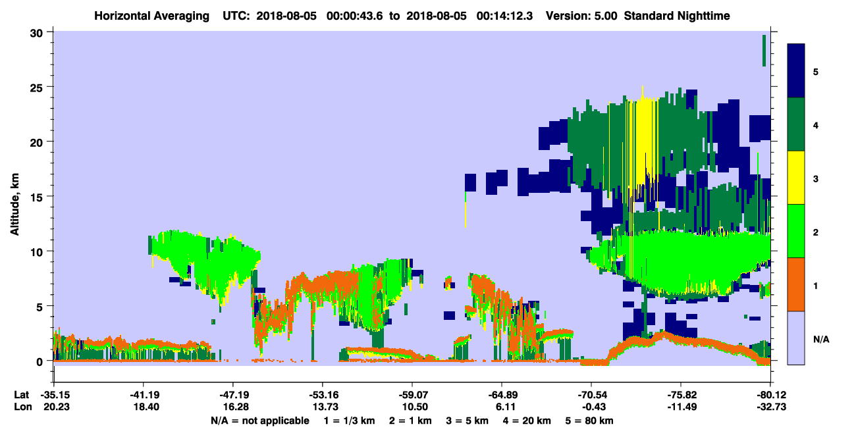Click the '3 = 5 km' legend note
This screenshot has height=439, width=856.
pos(468,421)
